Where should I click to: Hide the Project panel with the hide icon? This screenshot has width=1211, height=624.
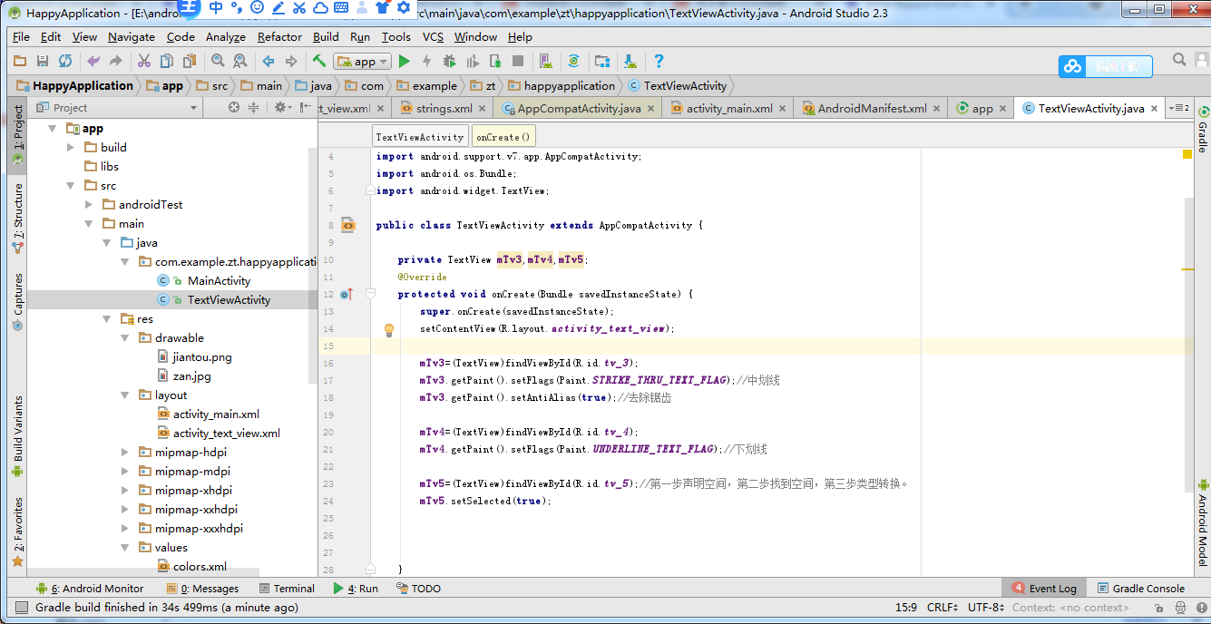click(304, 107)
